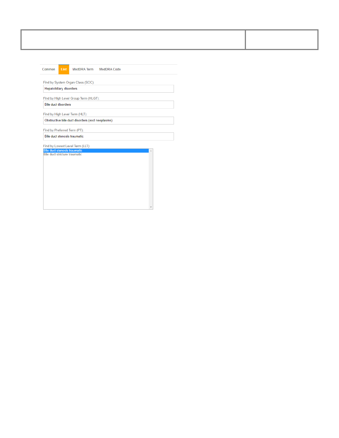Screen dimensions: 339x438
Task: Select 'Bile duct stricture traumatic' in LLT list
Action: tap(96, 155)
